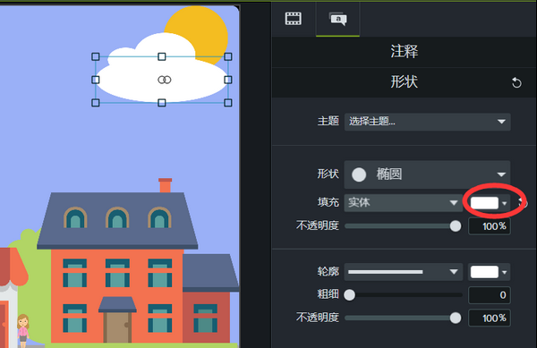Switch to the video properties tab icon
This screenshot has height=348, width=537.
pos(294,19)
